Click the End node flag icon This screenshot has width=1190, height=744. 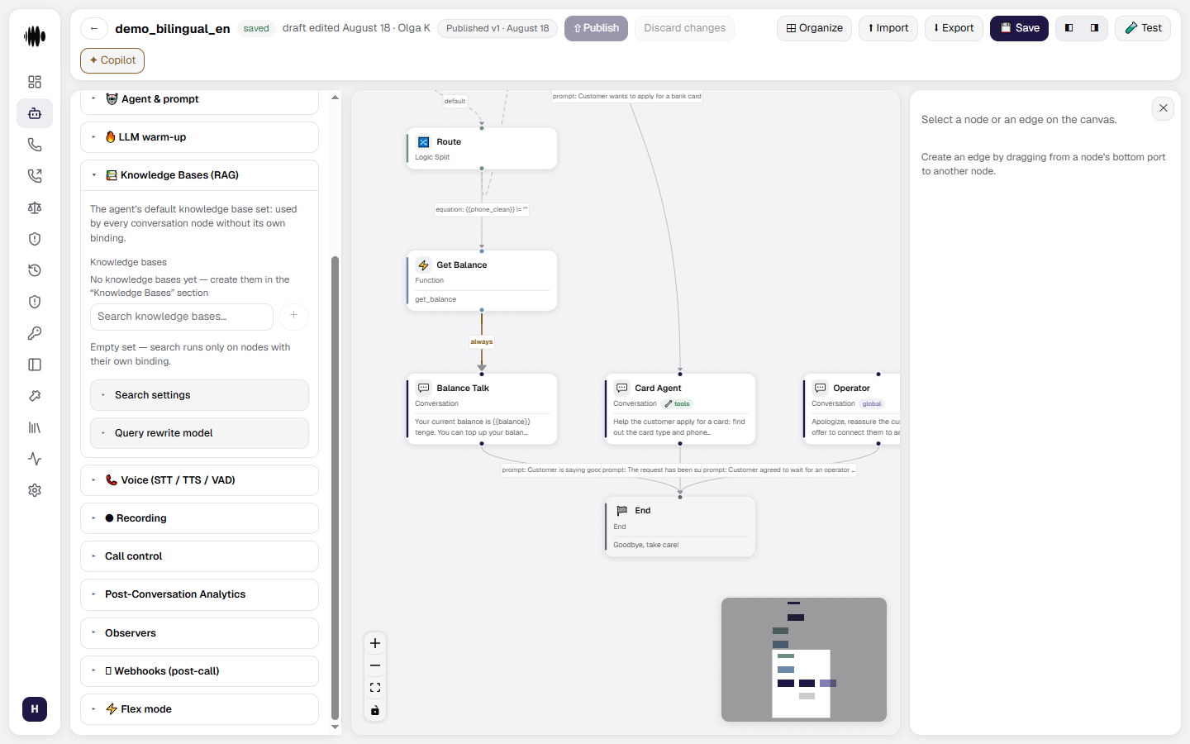pyautogui.click(x=622, y=511)
